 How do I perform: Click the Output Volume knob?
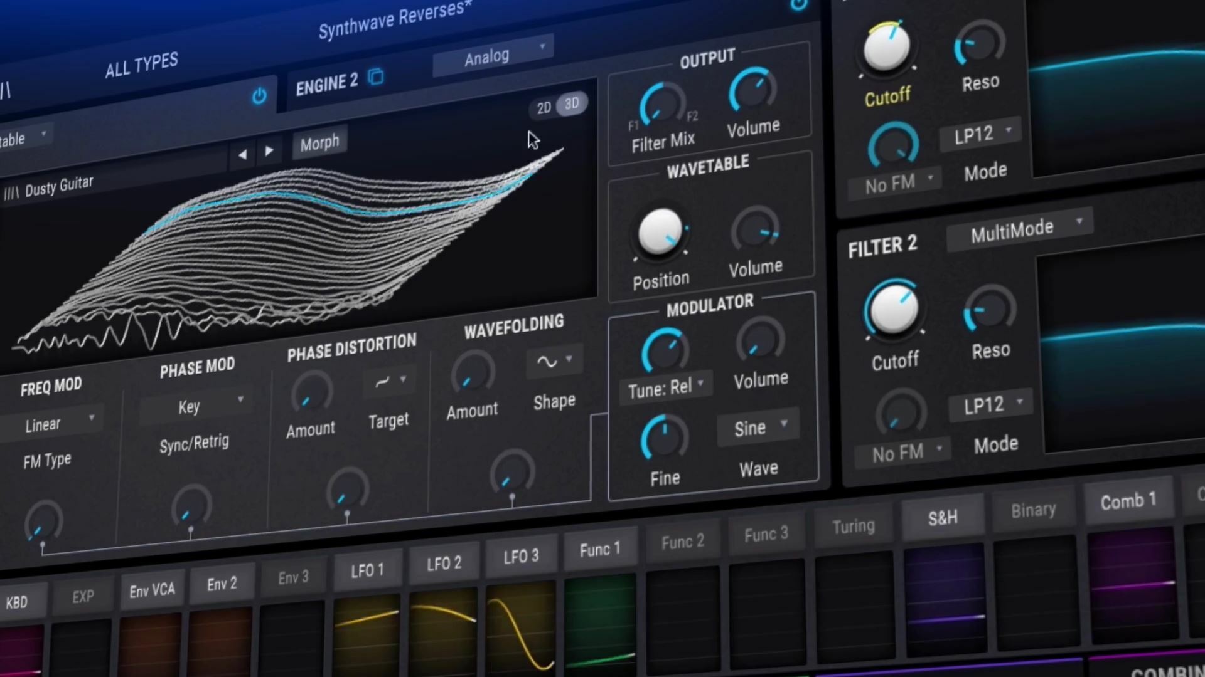point(752,92)
